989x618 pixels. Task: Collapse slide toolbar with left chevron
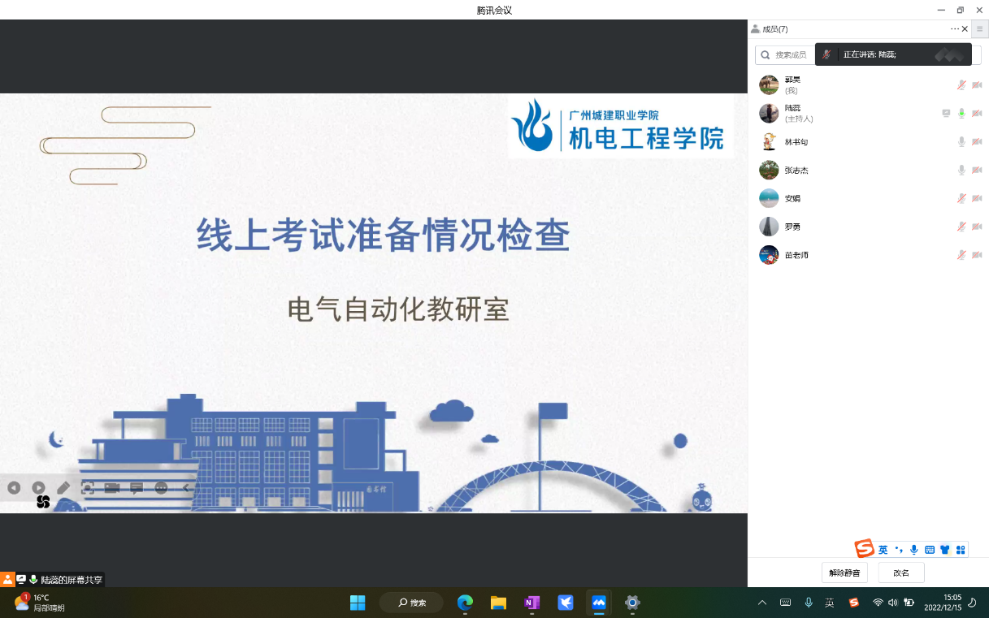point(186,488)
